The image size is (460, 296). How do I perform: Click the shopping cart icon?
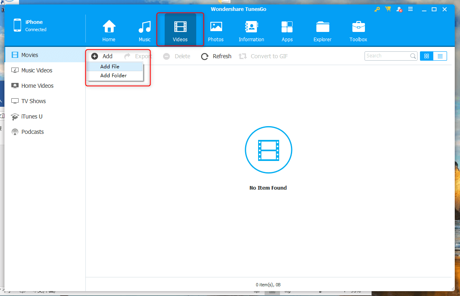(x=388, y=9)
